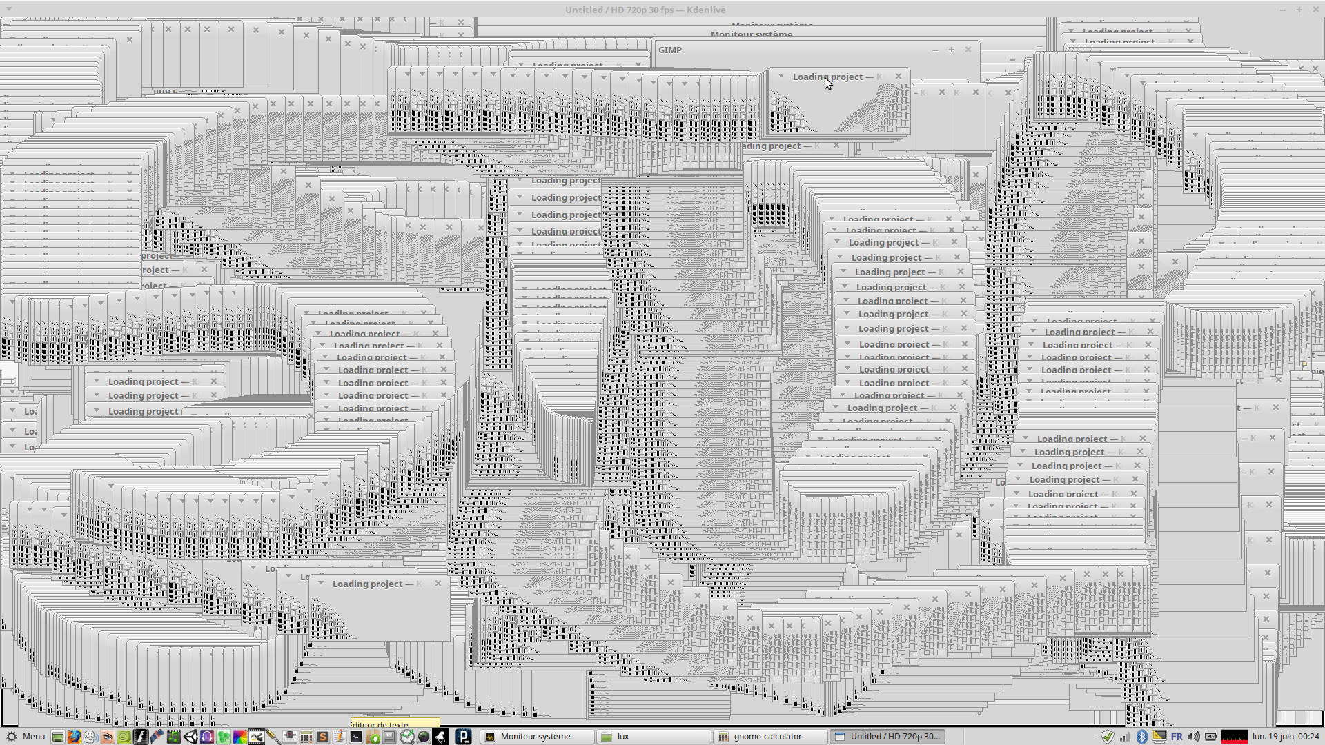Select the lux folder taskbar button
The image size is (1325, 745).
coord(623,737)
